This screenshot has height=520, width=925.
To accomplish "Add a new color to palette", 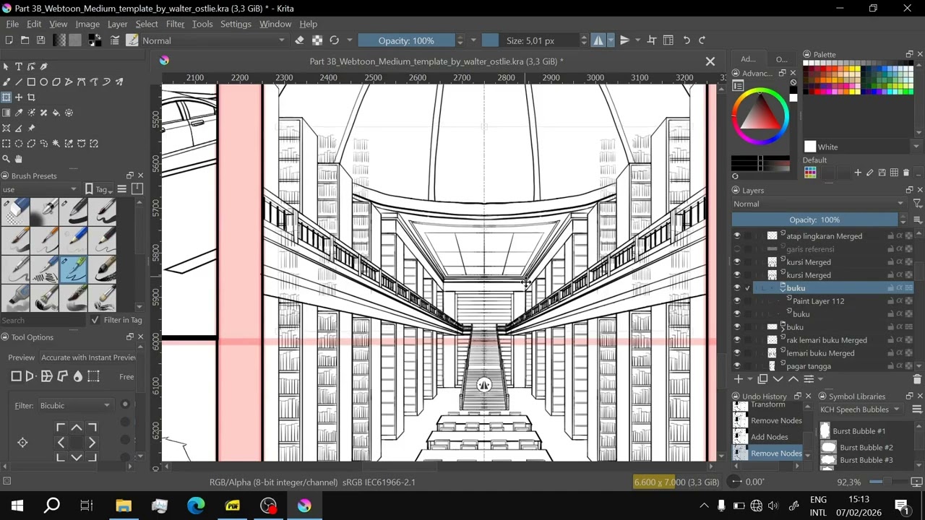I will point(858,173).
